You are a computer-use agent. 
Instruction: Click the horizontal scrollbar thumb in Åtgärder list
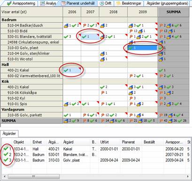(34, 177)
